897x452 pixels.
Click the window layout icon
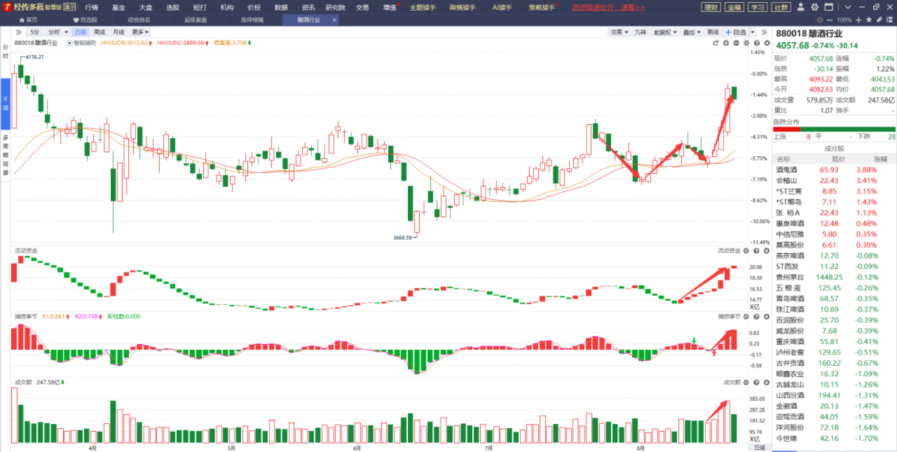click(829, 7)
